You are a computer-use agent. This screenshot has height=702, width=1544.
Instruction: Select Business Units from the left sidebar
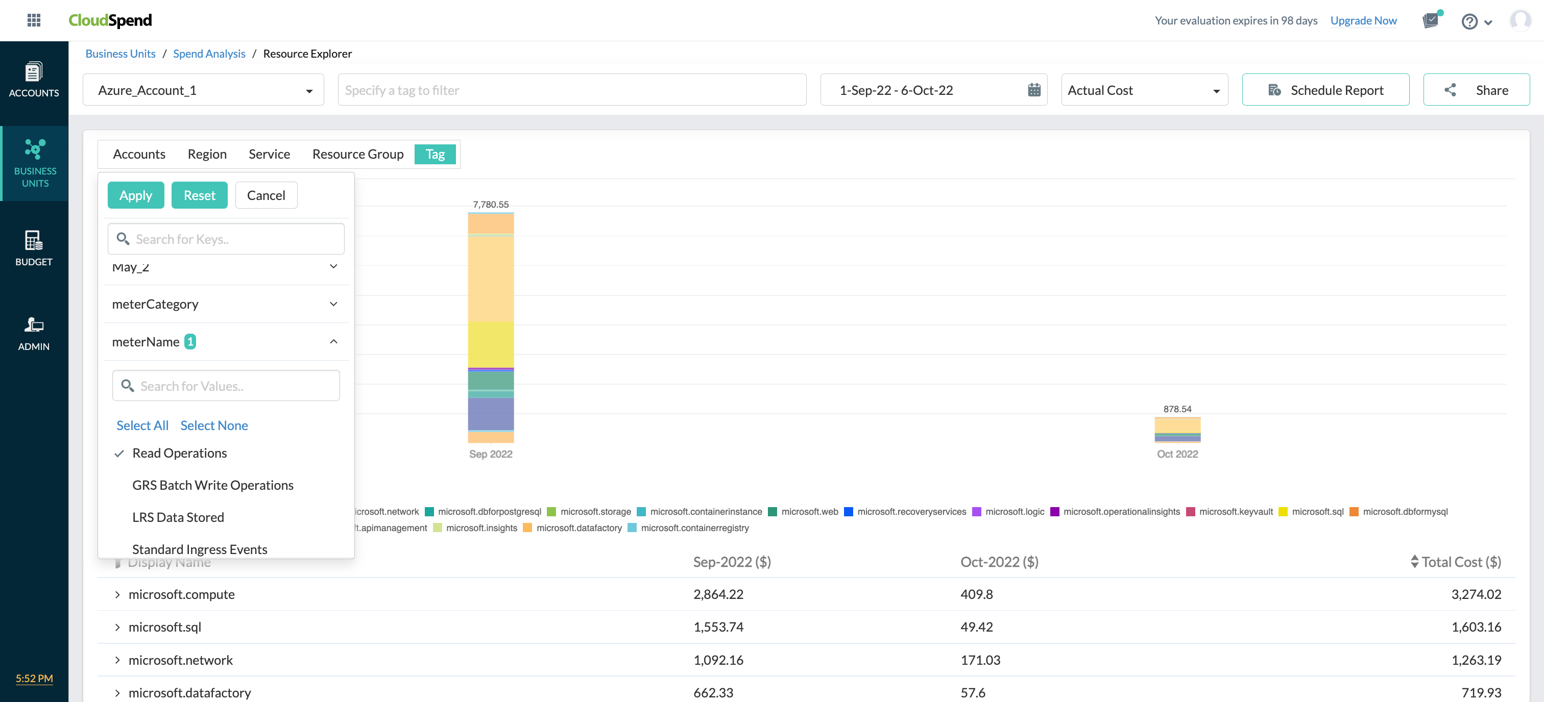click(34, 163)
